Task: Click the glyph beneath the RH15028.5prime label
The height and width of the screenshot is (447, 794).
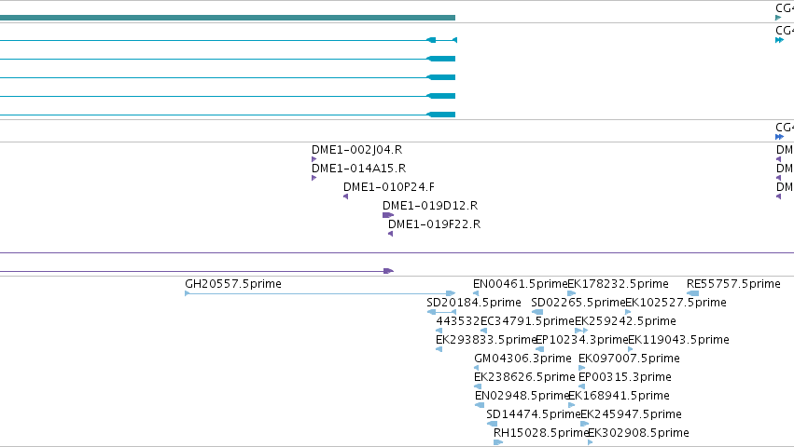Action: tap(498, 442)
